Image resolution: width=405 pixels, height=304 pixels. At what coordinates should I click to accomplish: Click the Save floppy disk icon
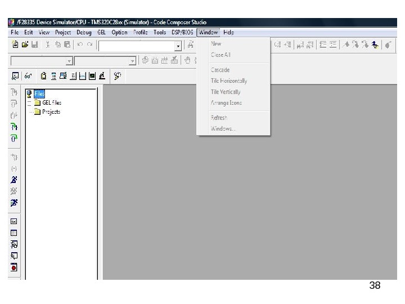coord(35,44)
